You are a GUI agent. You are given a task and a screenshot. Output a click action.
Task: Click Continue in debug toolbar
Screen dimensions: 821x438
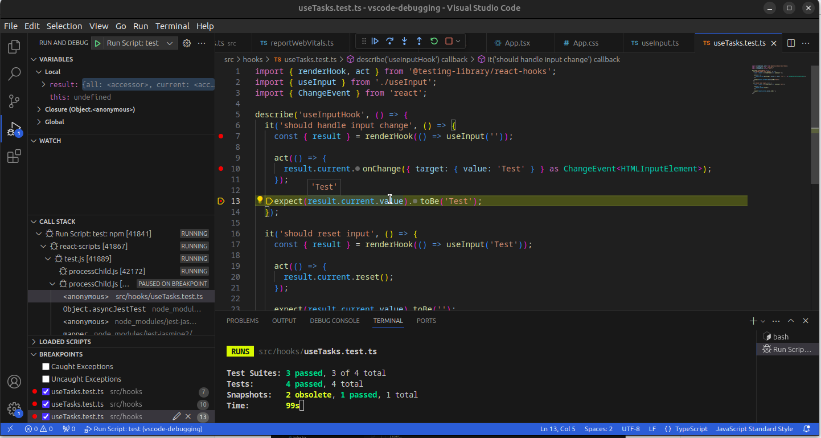click(375, 41)
